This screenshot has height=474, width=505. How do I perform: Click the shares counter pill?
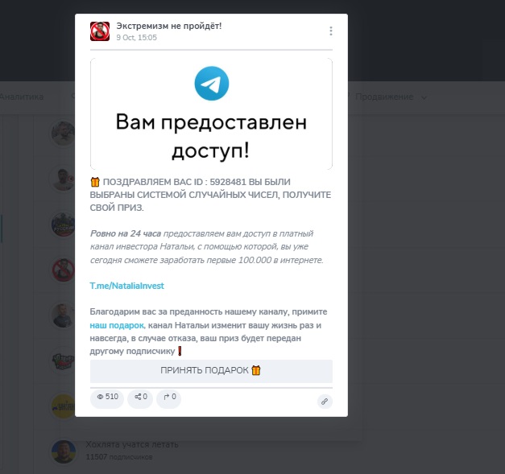pos(140,397)
